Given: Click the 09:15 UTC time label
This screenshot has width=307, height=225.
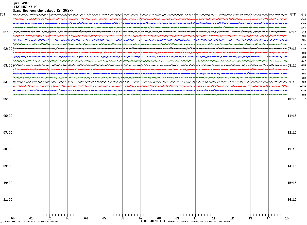Looking at the screenshot, I should (x=292, y=82).
